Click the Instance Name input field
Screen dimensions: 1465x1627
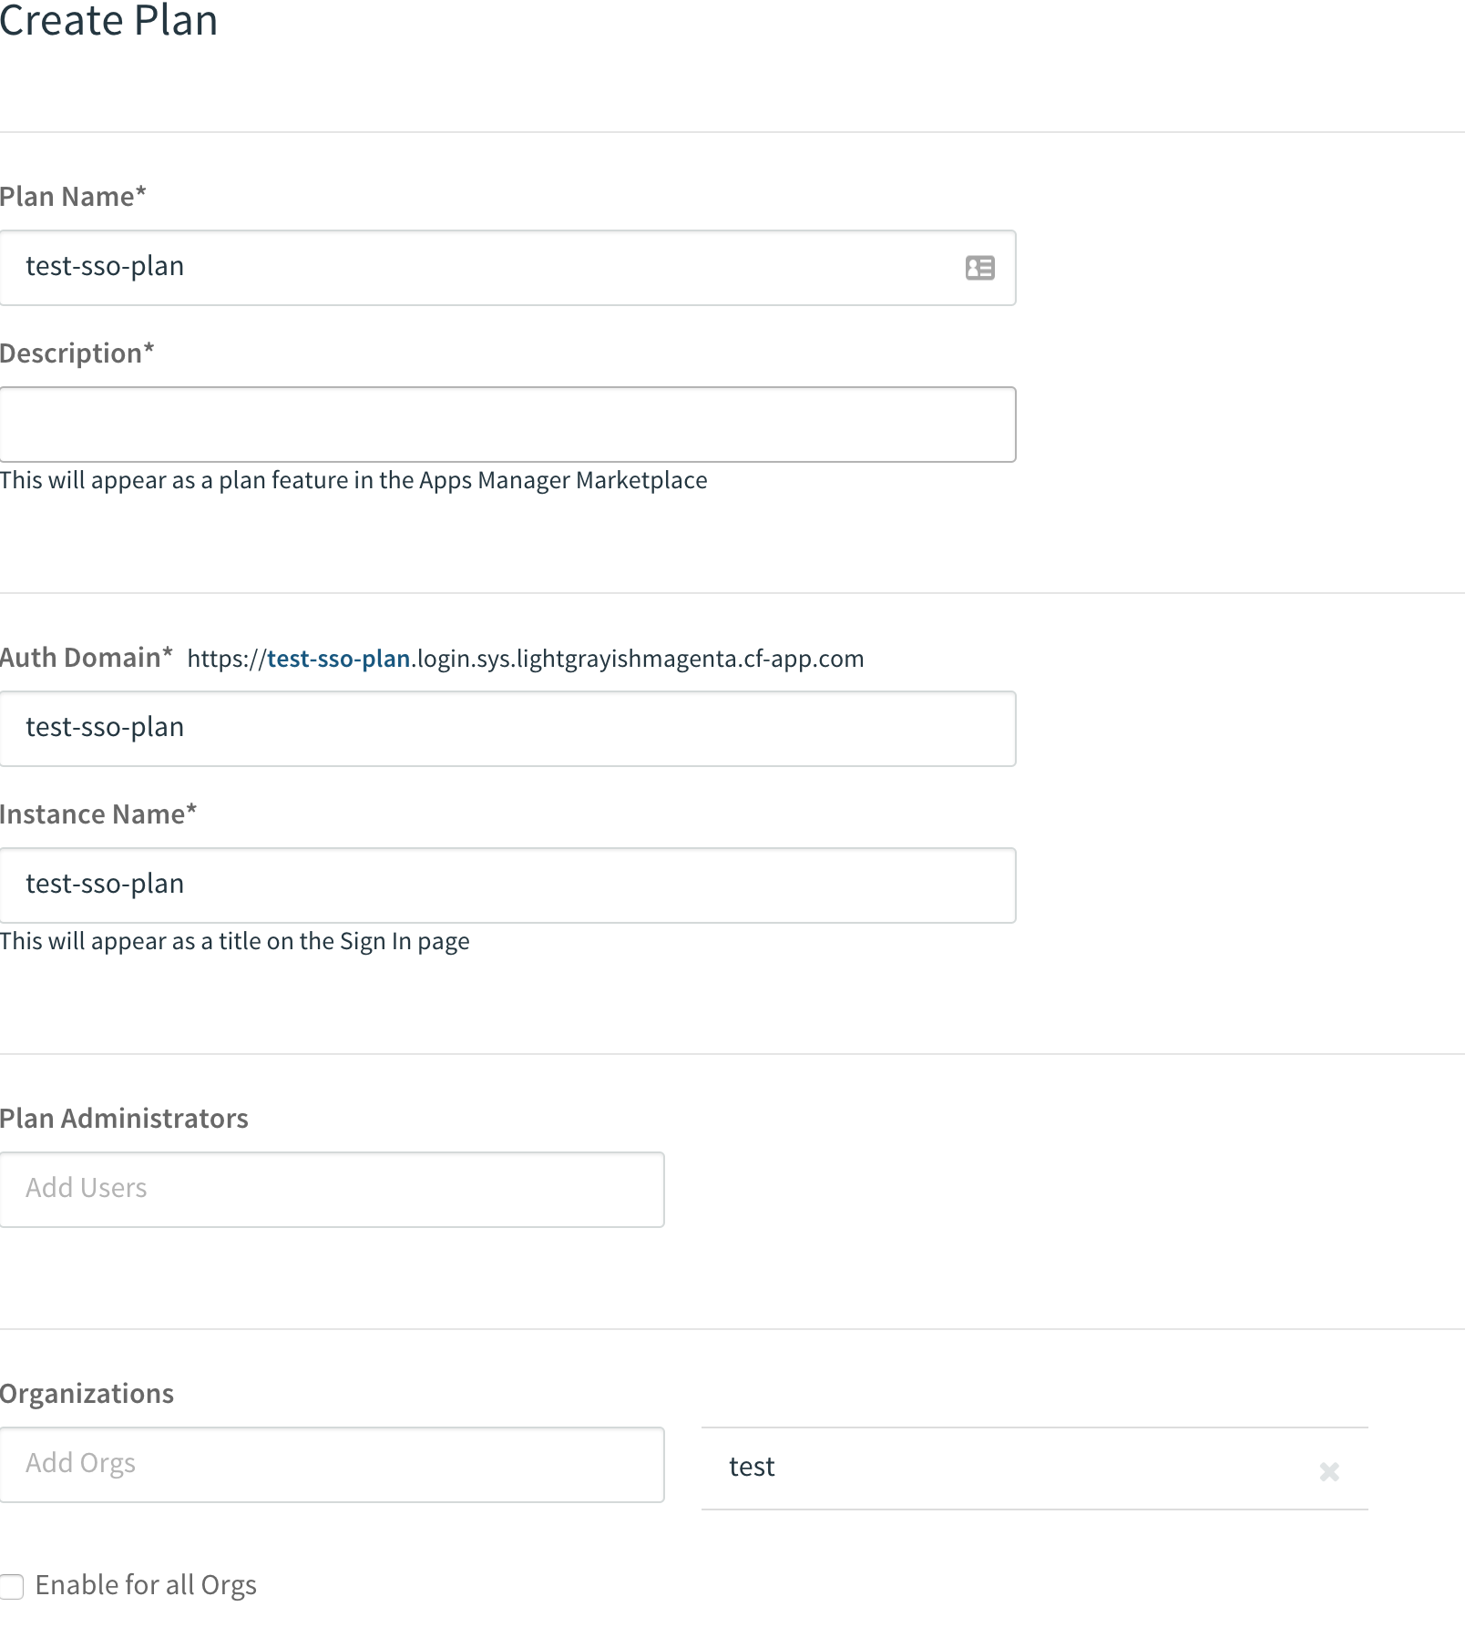tap(507, 885)
